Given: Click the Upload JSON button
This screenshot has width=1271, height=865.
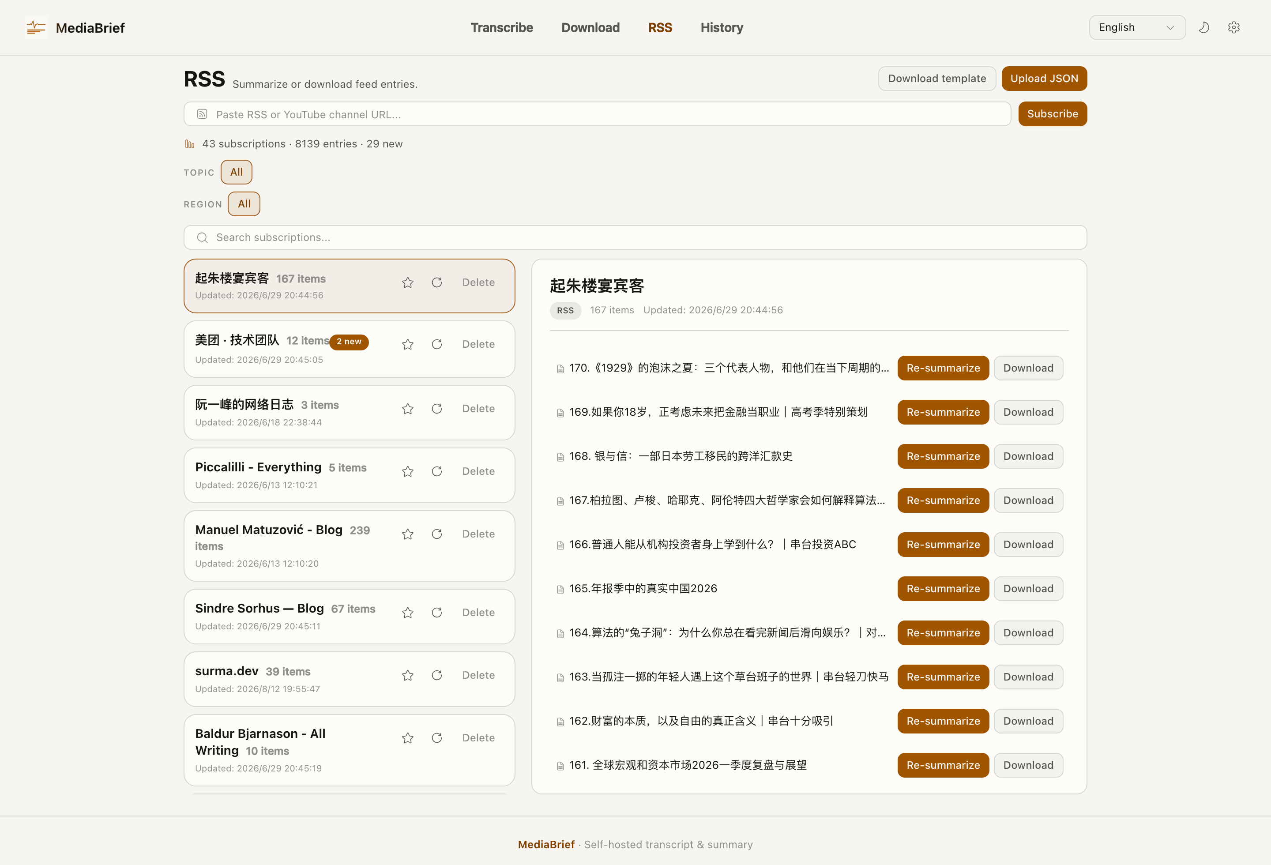Looking at the screenshot, I should coord(1044,78).
